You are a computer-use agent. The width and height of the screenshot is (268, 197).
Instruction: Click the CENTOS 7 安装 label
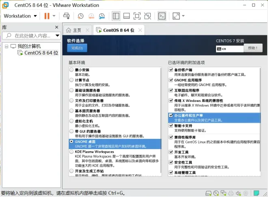tap(230, 41)
